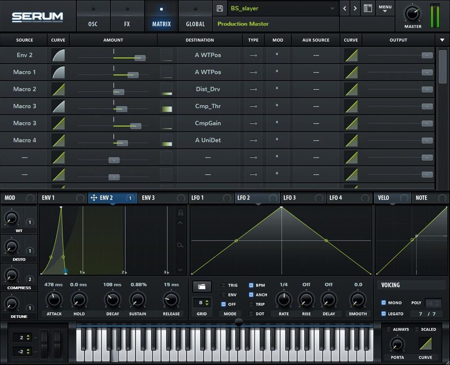Switch to the FX tab
The width and height of the screenshot is (450, 365).
tap(127, 16)
